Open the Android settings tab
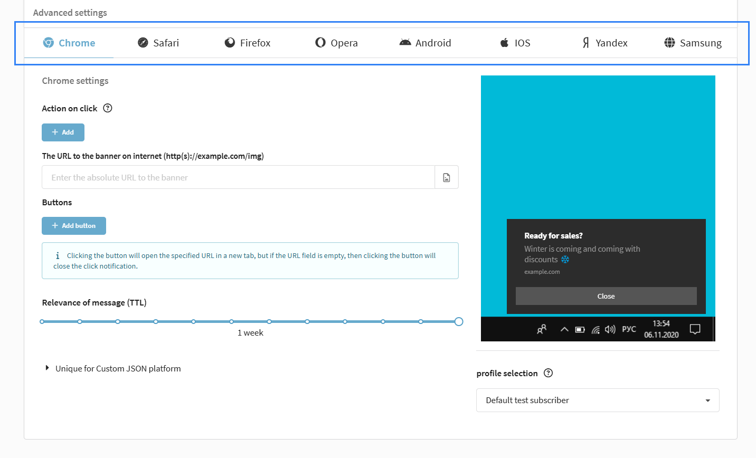 coord(426,43)
